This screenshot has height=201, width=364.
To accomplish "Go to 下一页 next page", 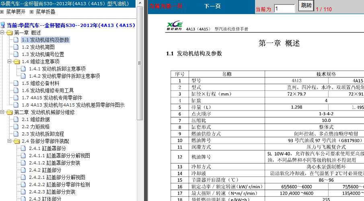I will (x=212, y=6).
